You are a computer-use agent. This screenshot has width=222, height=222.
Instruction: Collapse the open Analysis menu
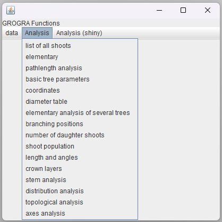[x=37, y=33]
